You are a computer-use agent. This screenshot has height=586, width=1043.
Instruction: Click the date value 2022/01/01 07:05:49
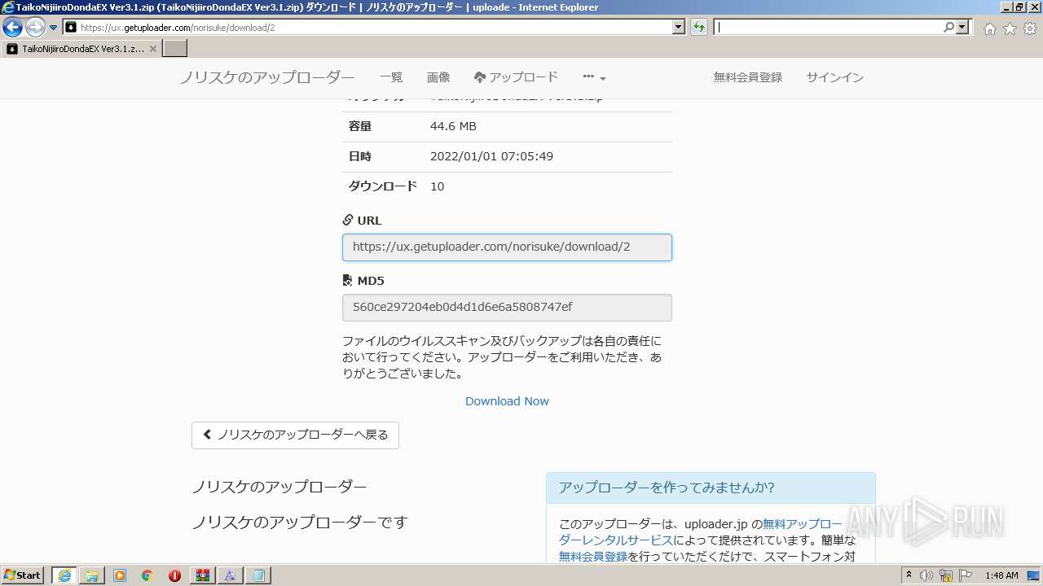(491, 156)
